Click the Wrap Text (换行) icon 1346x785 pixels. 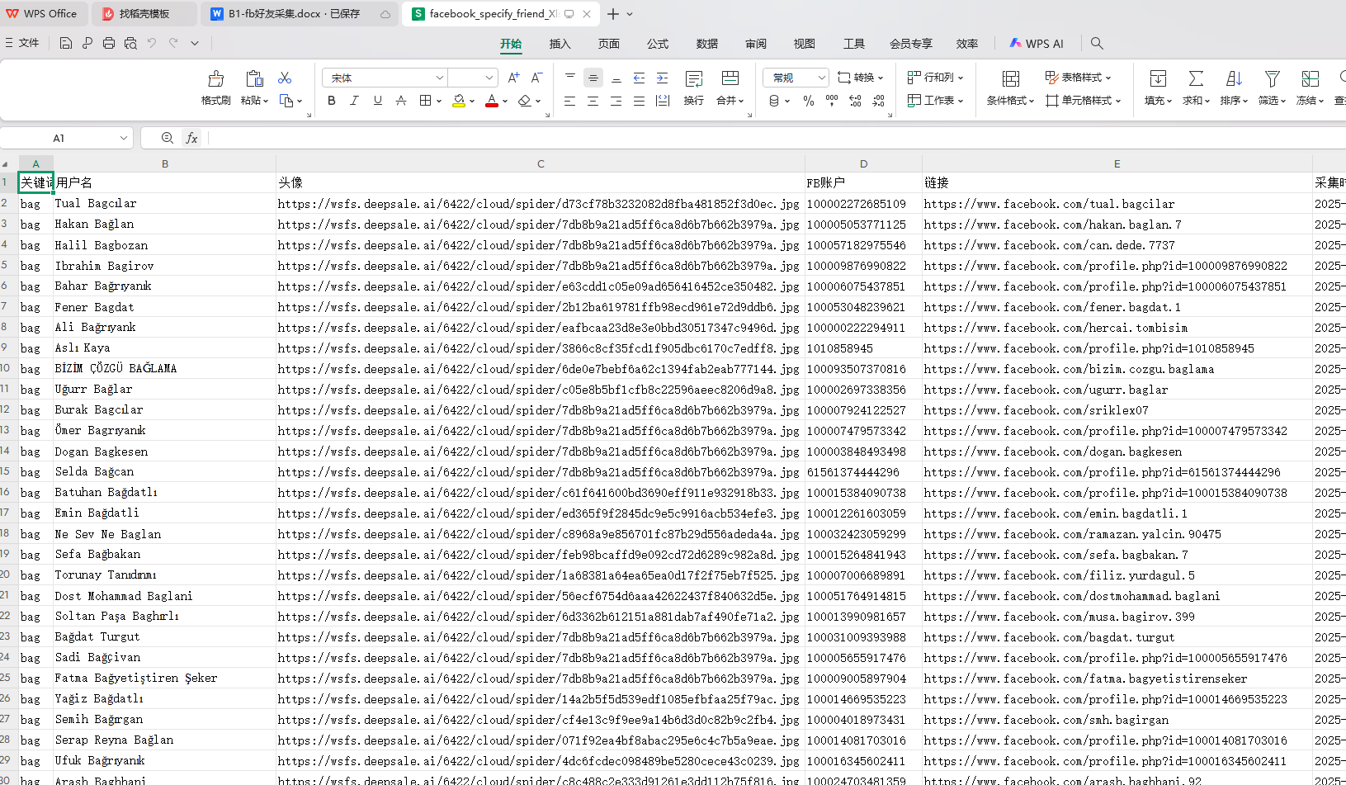pyautogui.click(x=693, y=79)
